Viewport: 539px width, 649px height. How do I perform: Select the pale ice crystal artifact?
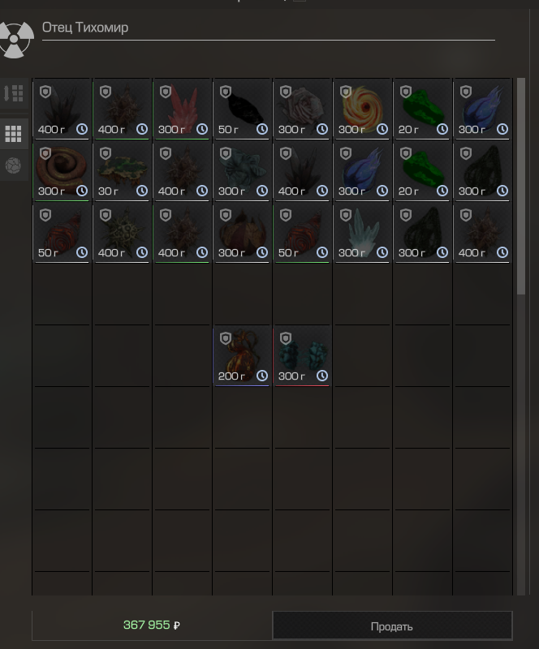pyautogui.click(x=362, y=233)
